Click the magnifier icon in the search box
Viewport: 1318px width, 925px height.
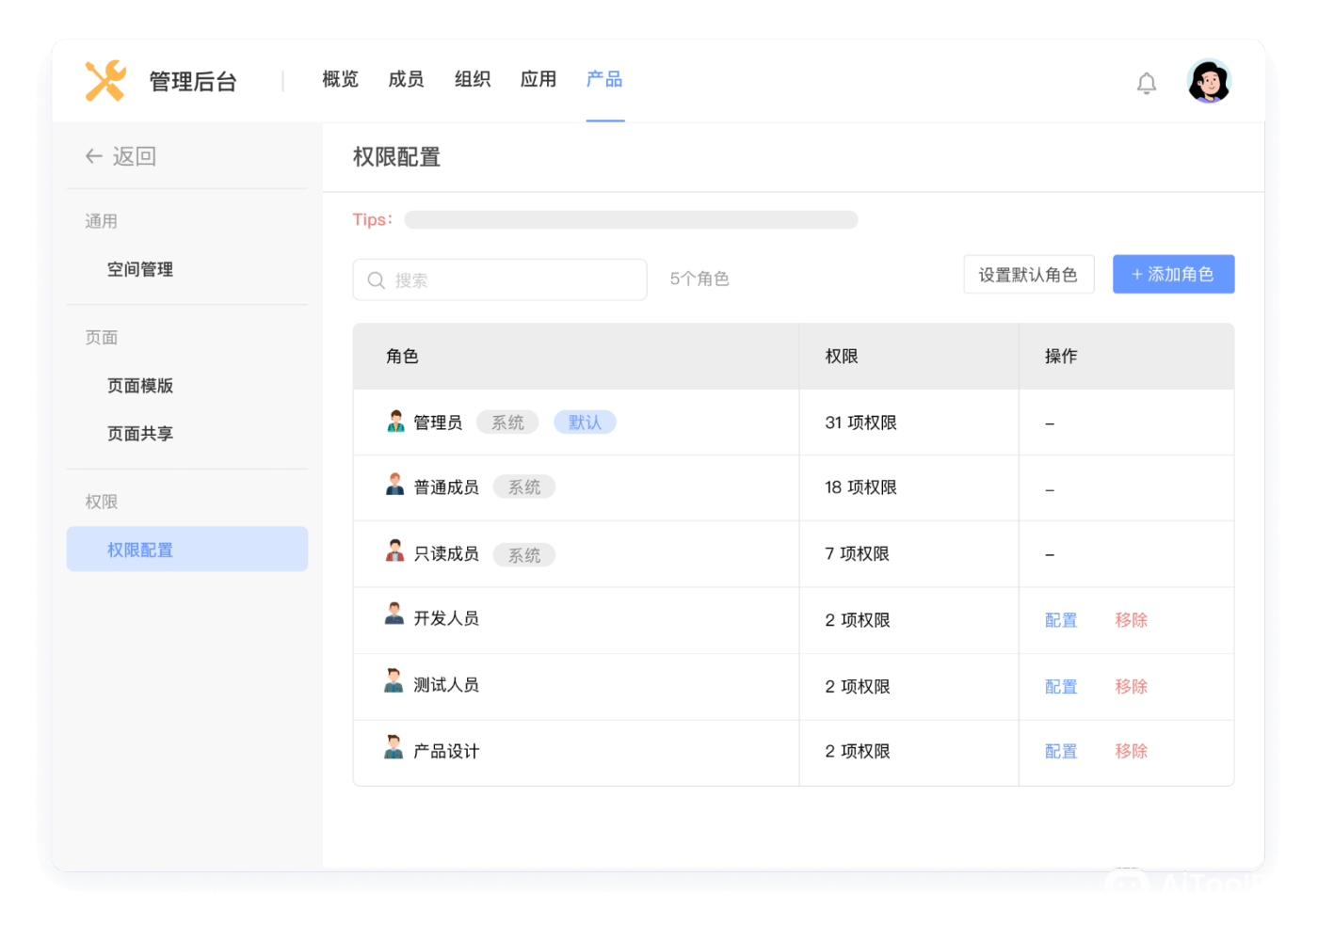[376, 279]
